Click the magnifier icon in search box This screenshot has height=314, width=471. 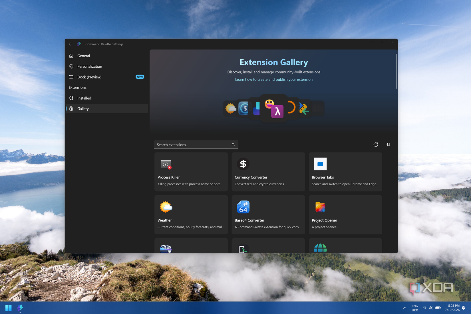[x=233, y=145]
